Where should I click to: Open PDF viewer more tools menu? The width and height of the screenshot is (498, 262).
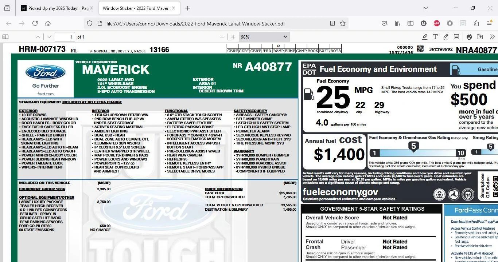[x=492, y=37]
